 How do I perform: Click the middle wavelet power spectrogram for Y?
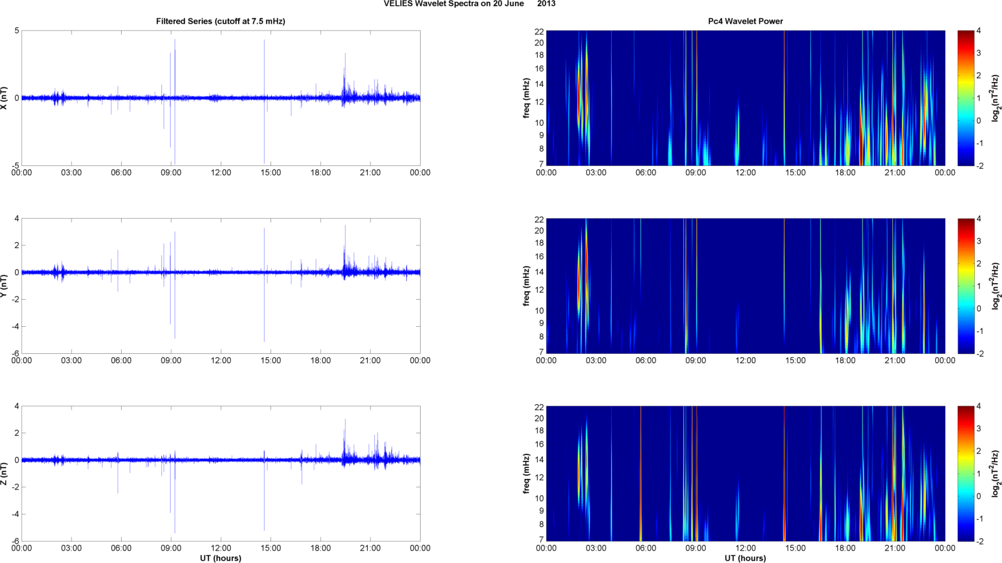[745, 286]
